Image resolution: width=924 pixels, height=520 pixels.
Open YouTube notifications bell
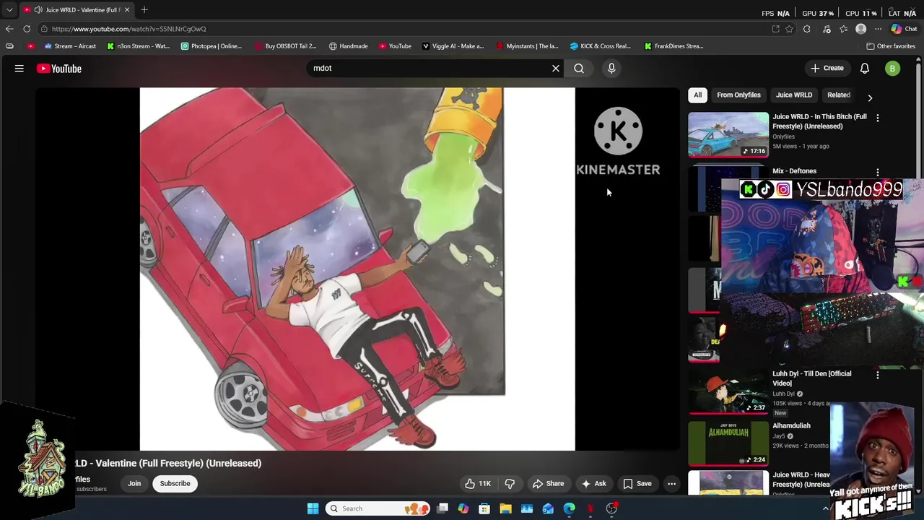coord(865,69)
